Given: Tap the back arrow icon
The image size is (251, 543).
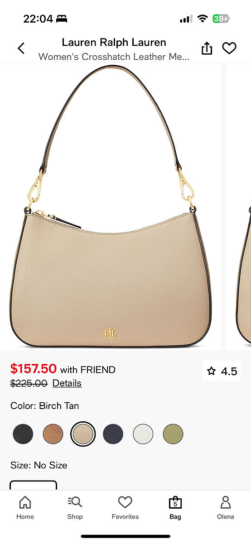Looking at the screenshot, I should point(21,48).
